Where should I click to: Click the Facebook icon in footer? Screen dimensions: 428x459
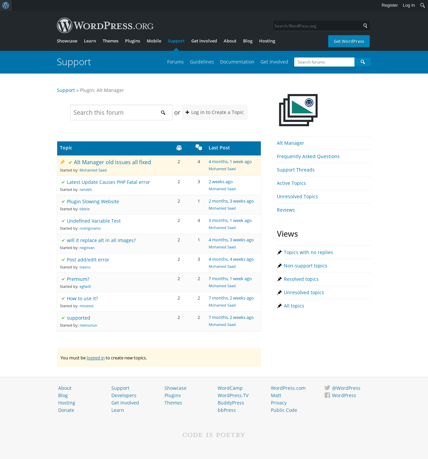(327, 395)
